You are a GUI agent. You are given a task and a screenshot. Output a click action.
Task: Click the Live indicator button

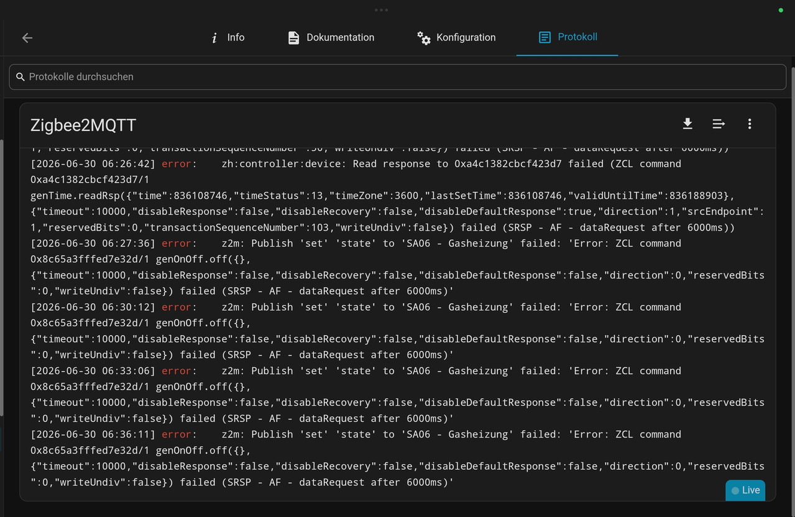745,490
